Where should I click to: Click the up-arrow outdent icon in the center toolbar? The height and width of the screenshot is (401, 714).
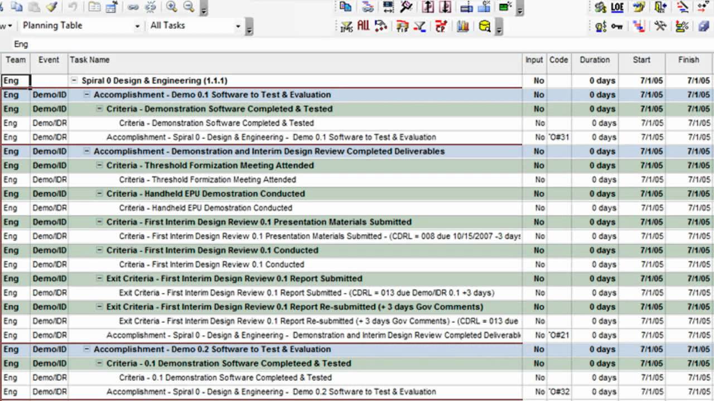point(428,7)
